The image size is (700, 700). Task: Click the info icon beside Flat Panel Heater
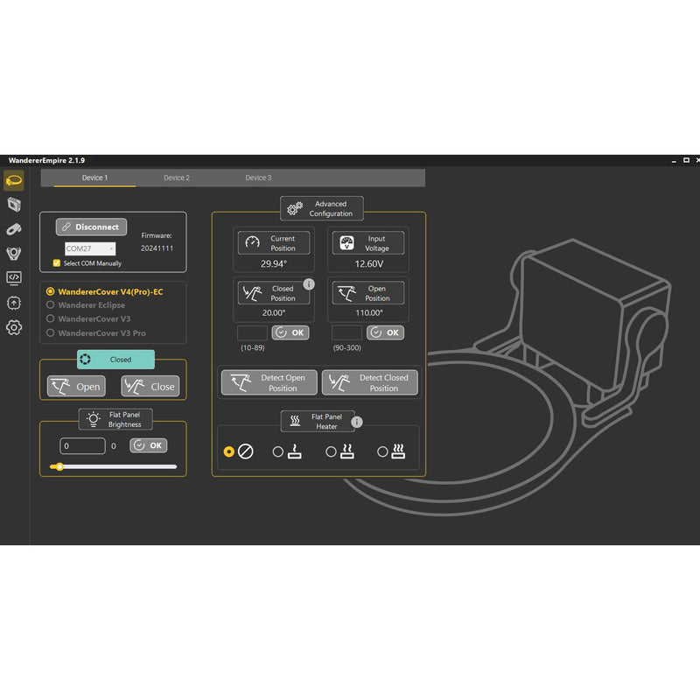[357, 422]
